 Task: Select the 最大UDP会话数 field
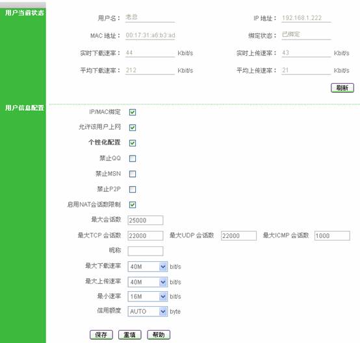238,235
